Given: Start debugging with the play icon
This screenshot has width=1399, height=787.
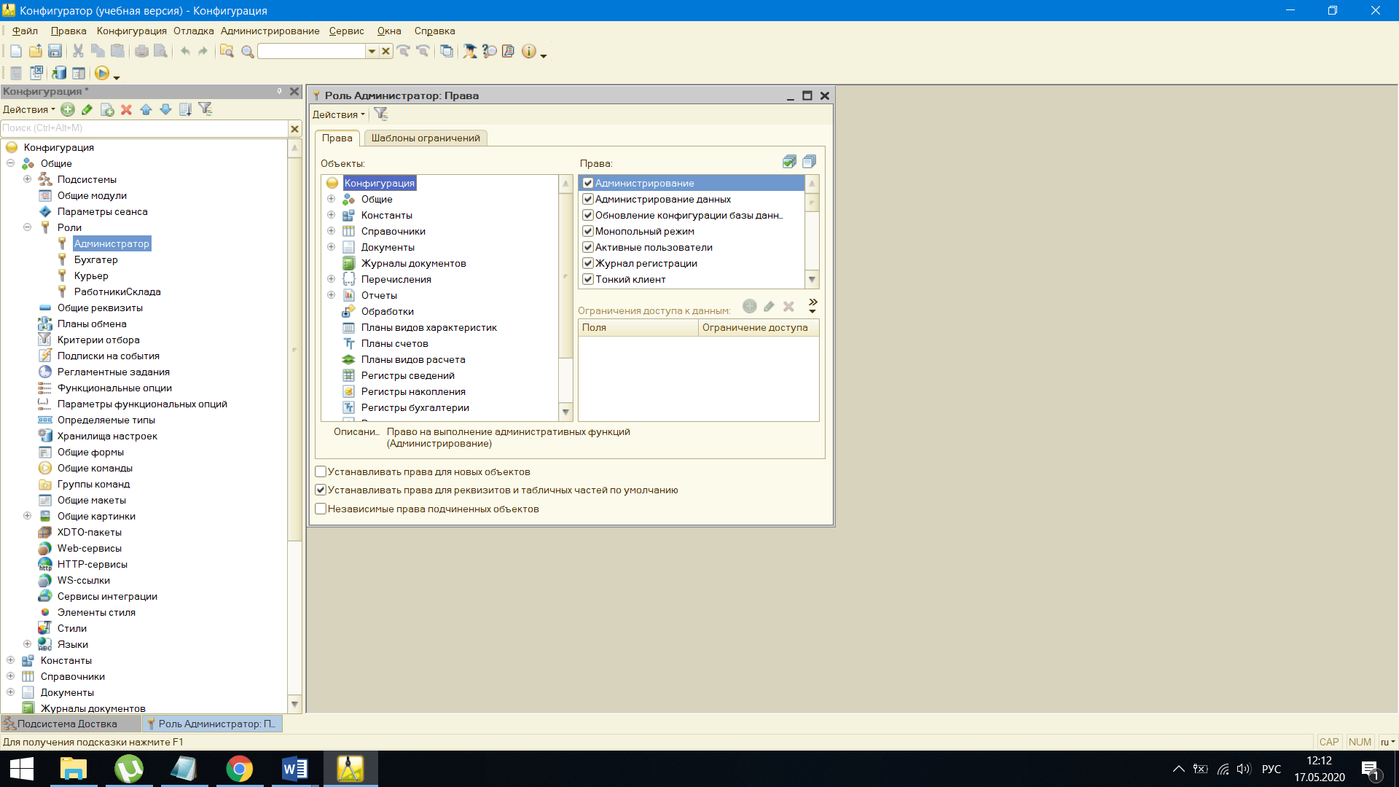Looking at the screenshot, I should [102, 73].
